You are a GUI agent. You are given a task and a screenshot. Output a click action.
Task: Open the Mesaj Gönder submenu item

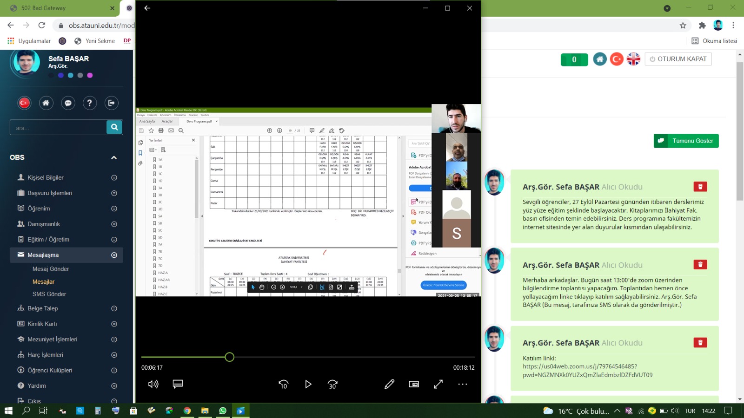pos(51,269)
